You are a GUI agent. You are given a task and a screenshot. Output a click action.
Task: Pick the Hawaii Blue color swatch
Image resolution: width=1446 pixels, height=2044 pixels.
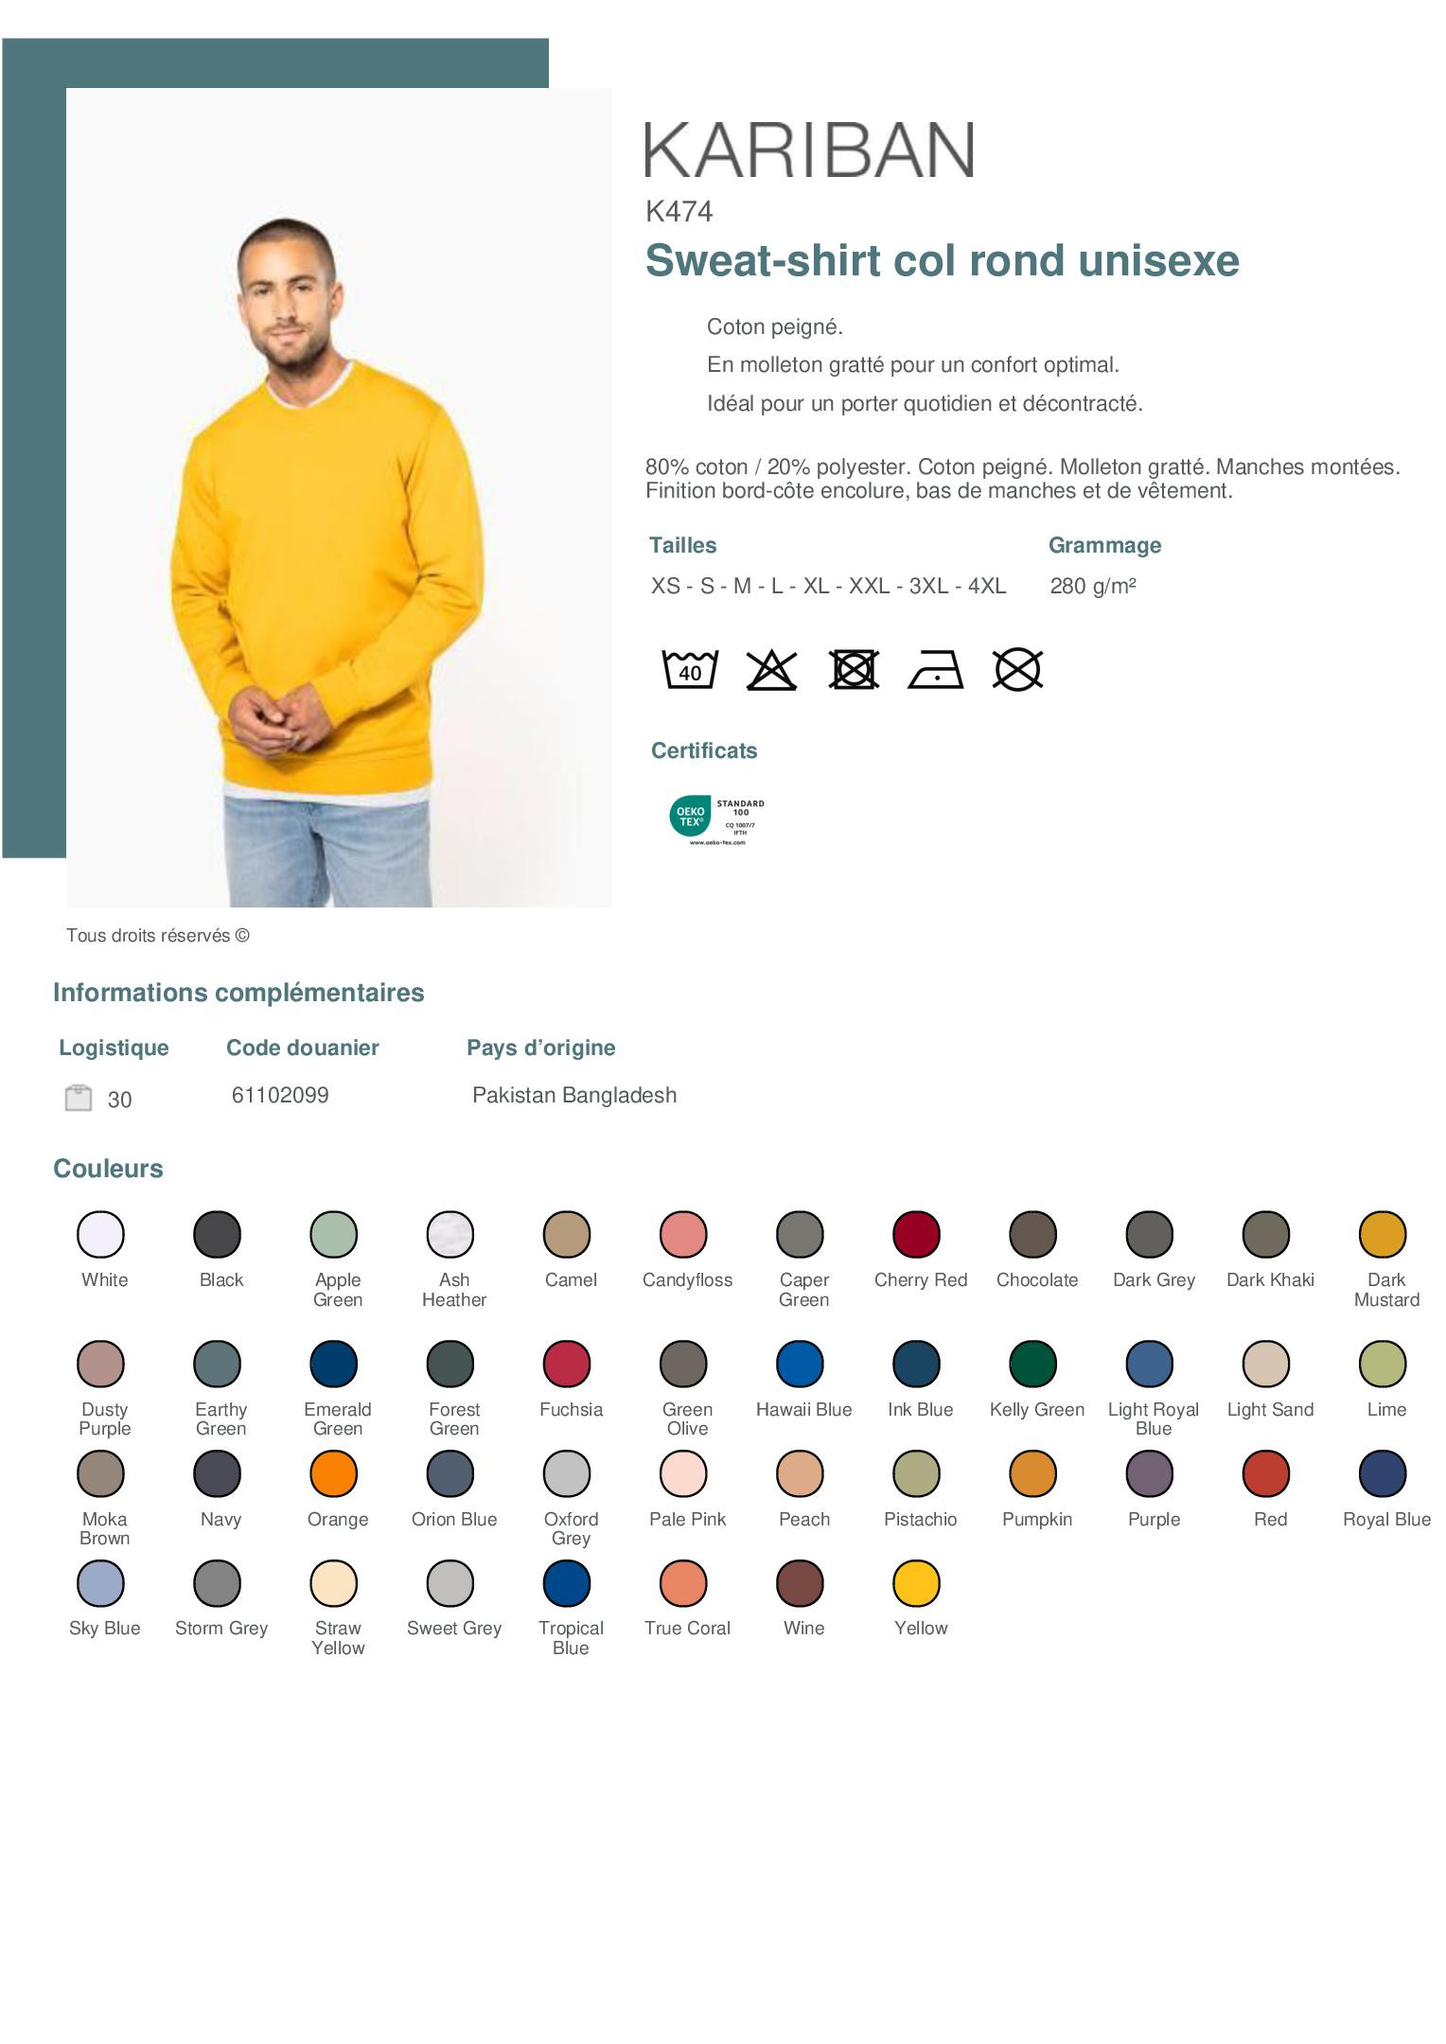pyautogui.click(x=800, y=1364)
